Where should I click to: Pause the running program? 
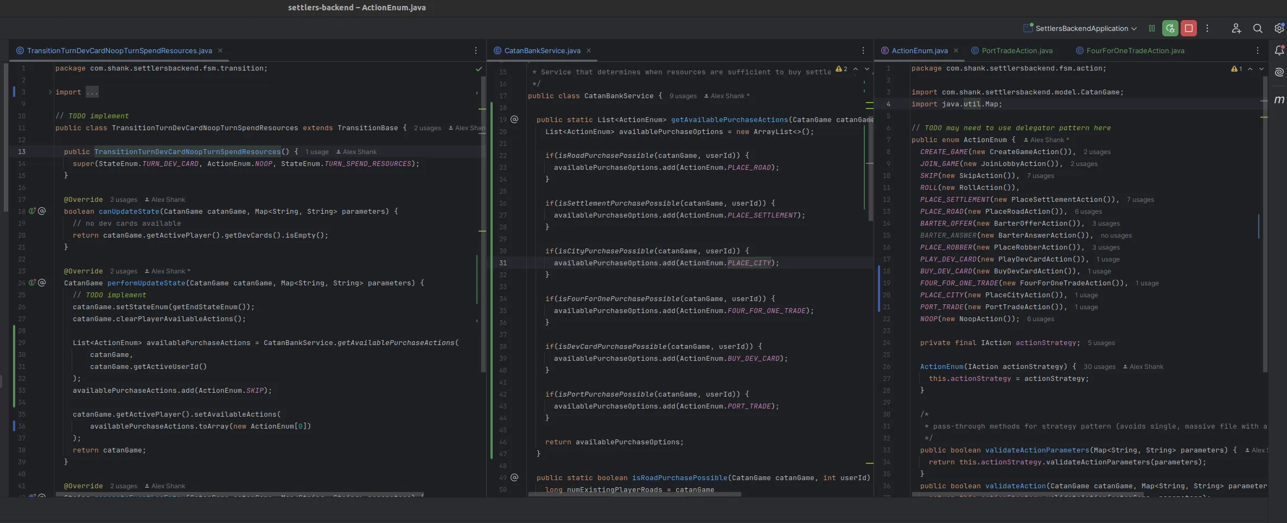tap(1151, 28)
